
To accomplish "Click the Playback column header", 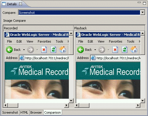I will [x=109, y=28].
